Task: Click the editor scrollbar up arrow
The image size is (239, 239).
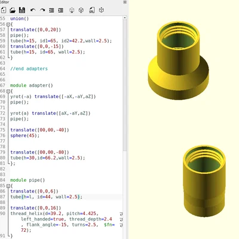Action: [125, 18]
